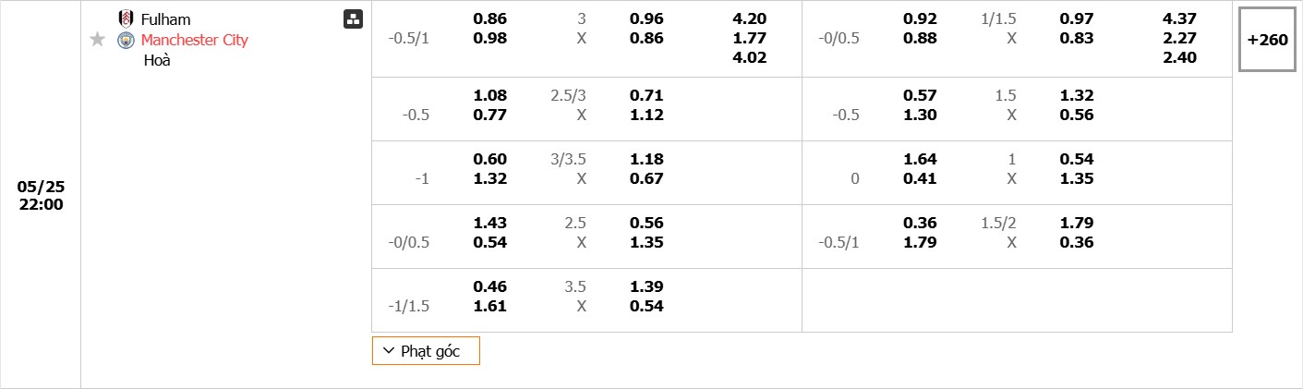Open the +260 more markets button

pos(1267,40)
